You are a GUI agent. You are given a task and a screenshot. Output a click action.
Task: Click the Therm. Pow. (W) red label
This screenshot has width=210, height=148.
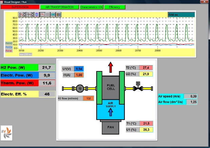coord(20,83)
